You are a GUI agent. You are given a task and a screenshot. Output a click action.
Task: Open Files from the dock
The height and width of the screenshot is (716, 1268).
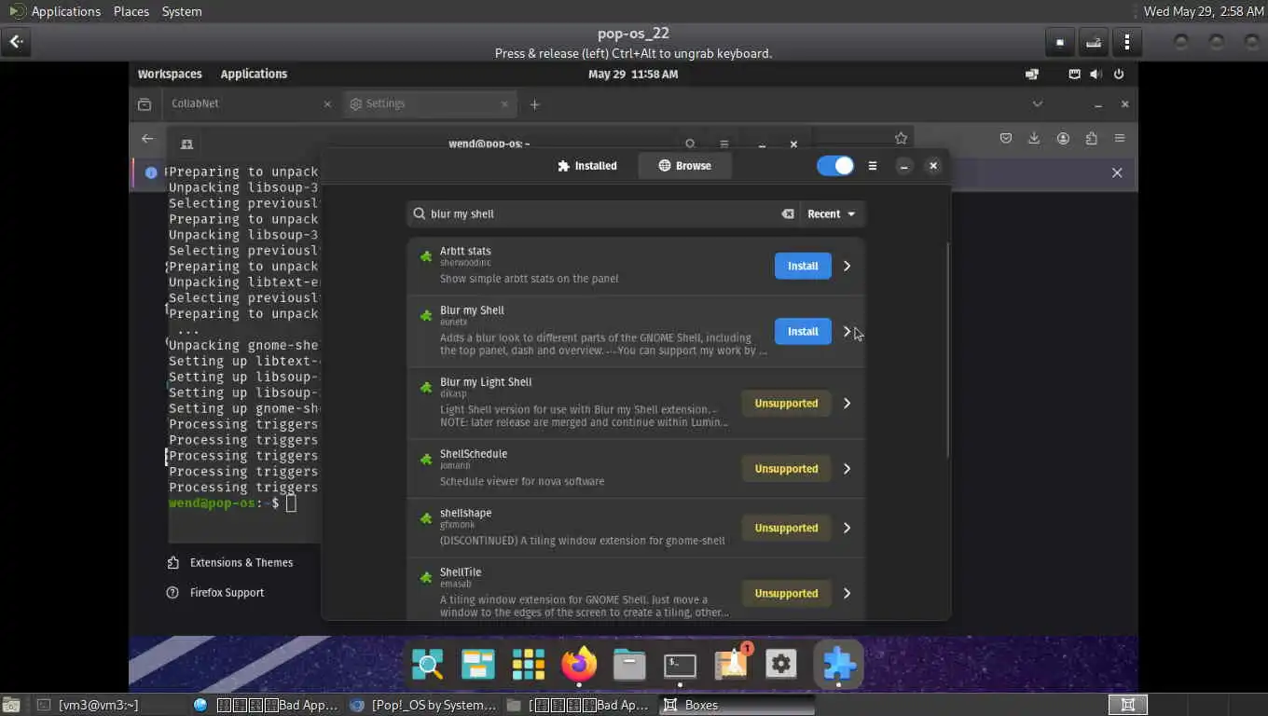pyautogui.click(x=629, y=664)
